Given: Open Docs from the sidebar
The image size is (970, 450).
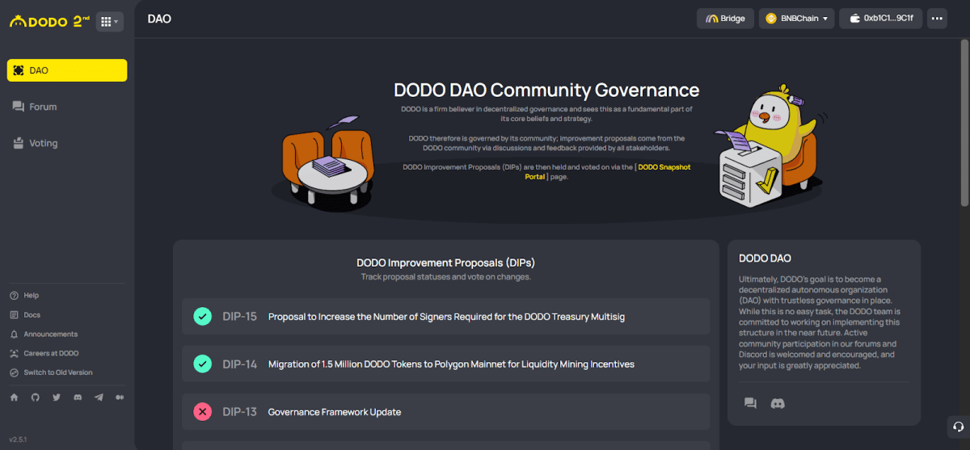Looking at the screenshot, I should pyautogui.click(x=25, y=315).
